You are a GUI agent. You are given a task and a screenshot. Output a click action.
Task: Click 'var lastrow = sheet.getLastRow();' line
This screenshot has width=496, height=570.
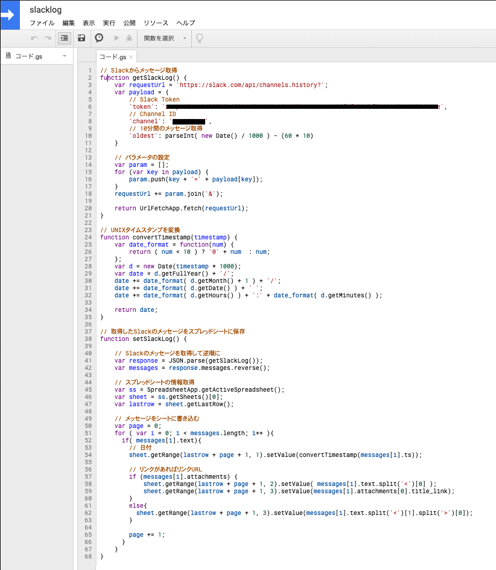pyautogui.click(x=174, y=404)
